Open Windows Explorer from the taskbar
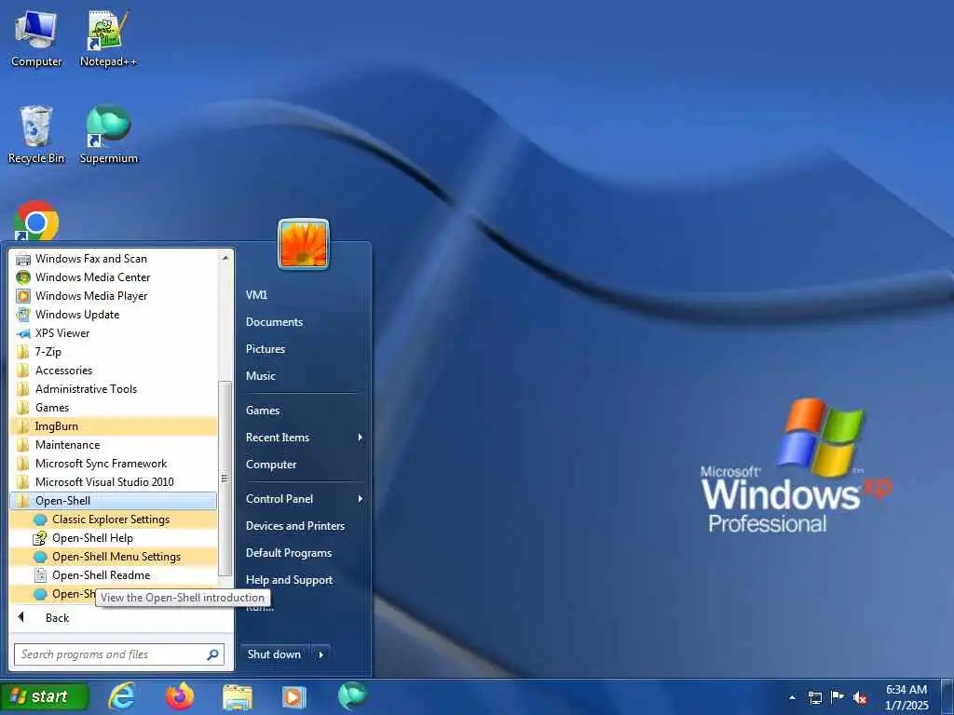Screen dimensions: 954x715 [x=238, y=696]
